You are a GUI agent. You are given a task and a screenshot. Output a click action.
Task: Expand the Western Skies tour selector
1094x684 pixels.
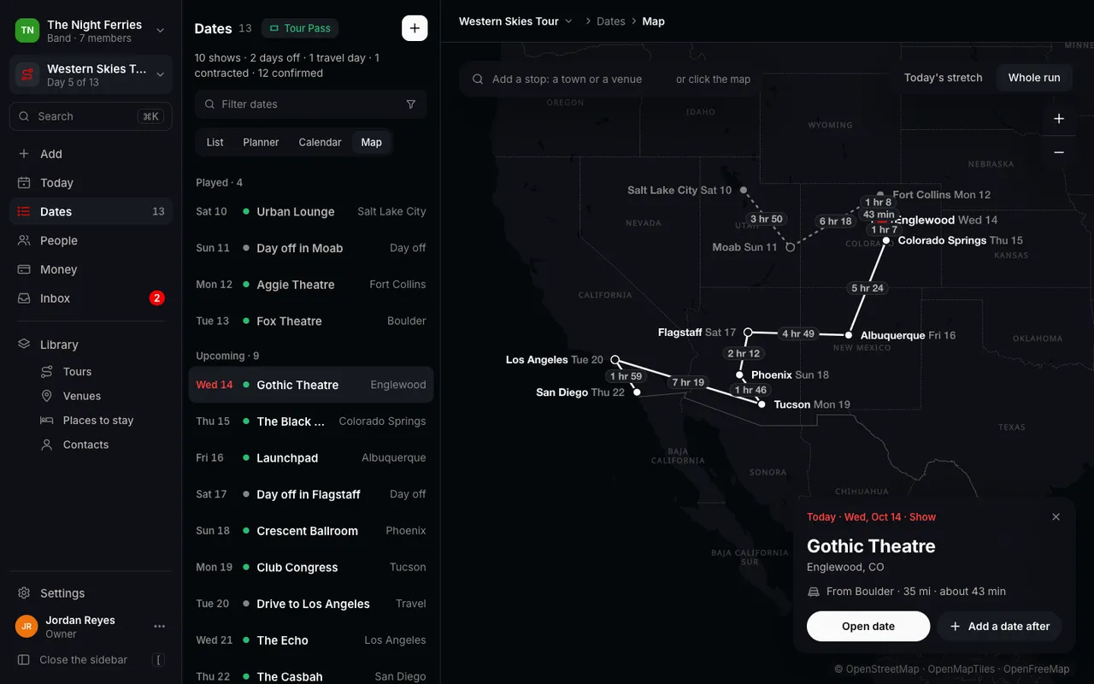pos(91,75)
